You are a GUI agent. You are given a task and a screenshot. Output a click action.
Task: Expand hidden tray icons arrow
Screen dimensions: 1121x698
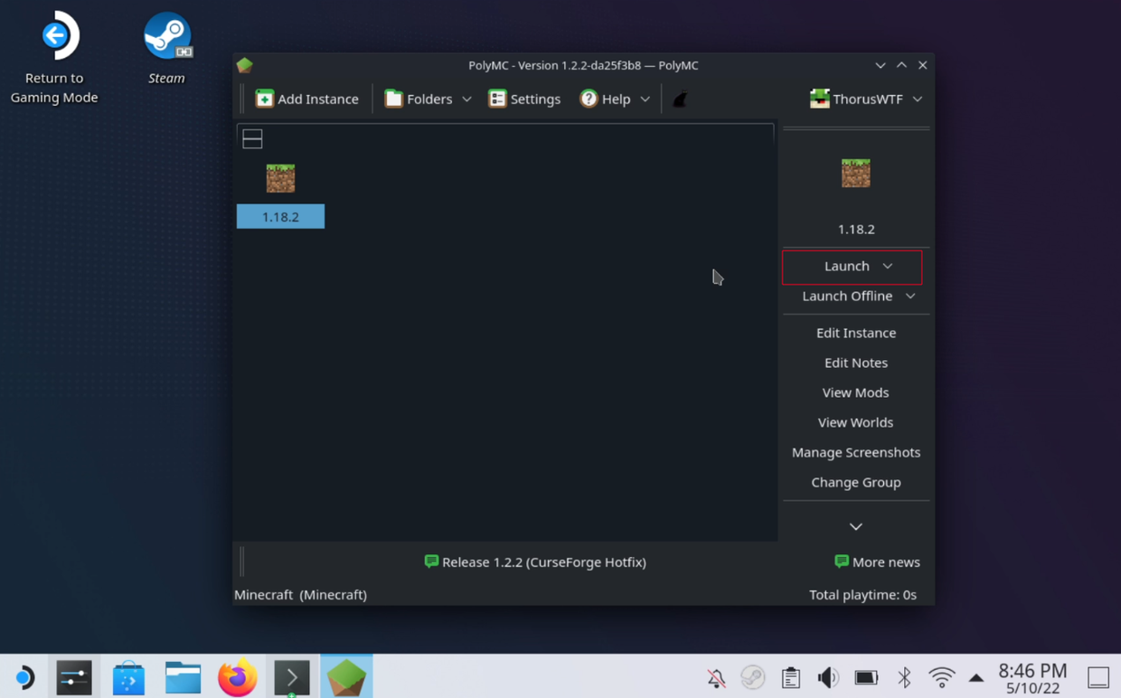(x=976, y=677)
